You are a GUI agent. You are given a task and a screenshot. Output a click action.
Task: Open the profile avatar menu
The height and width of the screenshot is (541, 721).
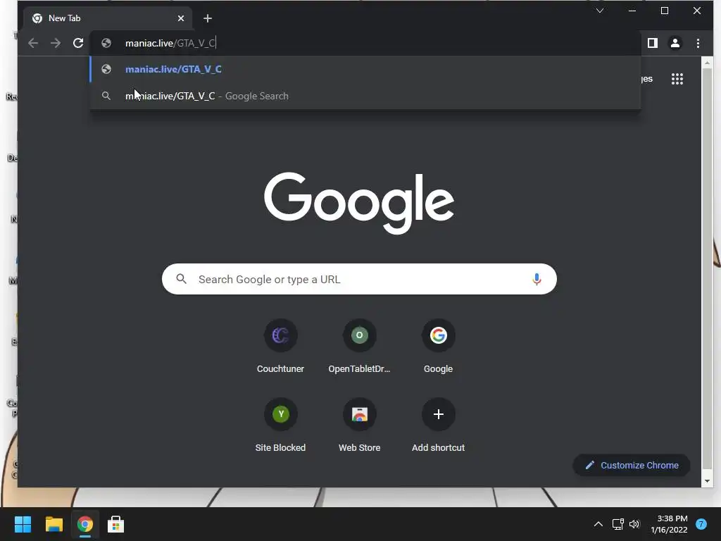click(x=675, y=43)
